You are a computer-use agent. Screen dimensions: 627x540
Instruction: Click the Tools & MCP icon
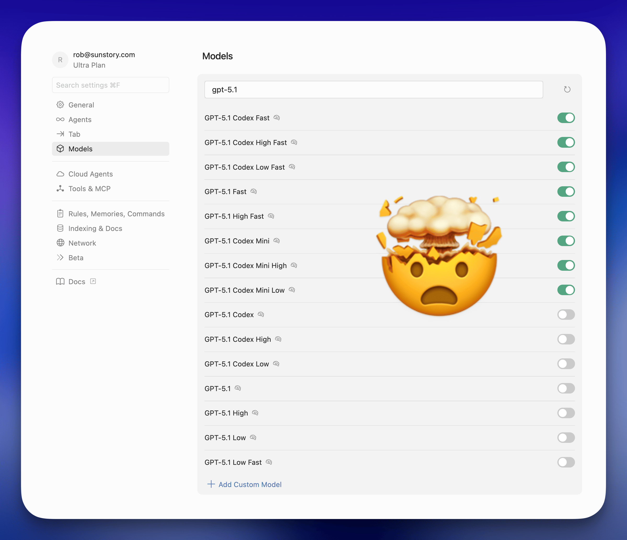click(x=60, y=189)
